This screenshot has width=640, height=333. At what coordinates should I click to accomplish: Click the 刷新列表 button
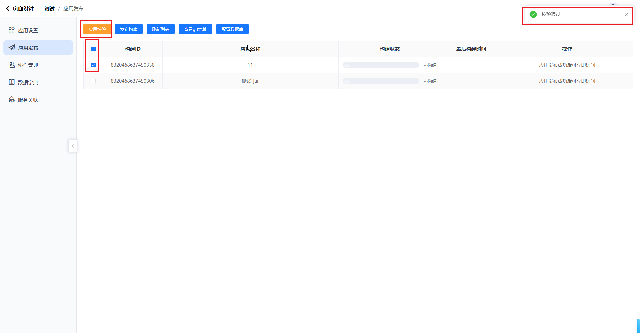(x=161, y=29)
